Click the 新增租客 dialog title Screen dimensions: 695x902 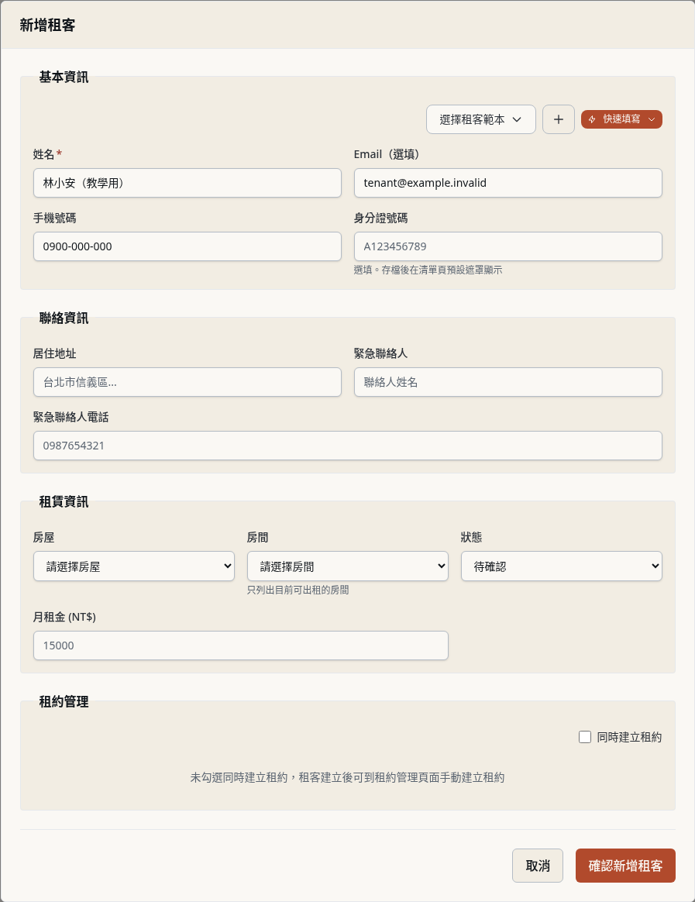coord(48,25)
